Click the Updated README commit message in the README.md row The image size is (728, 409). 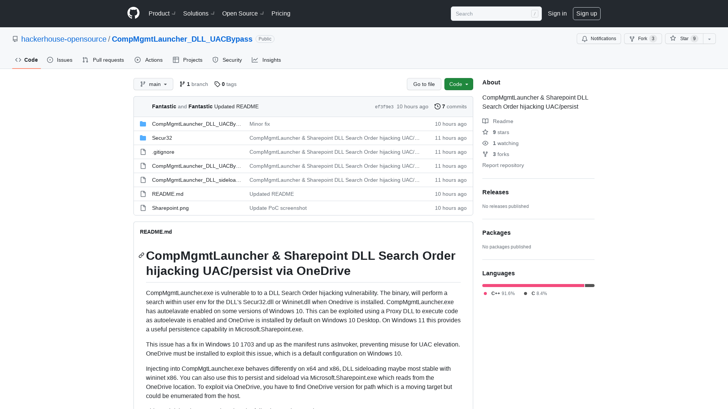coord(271,194)
